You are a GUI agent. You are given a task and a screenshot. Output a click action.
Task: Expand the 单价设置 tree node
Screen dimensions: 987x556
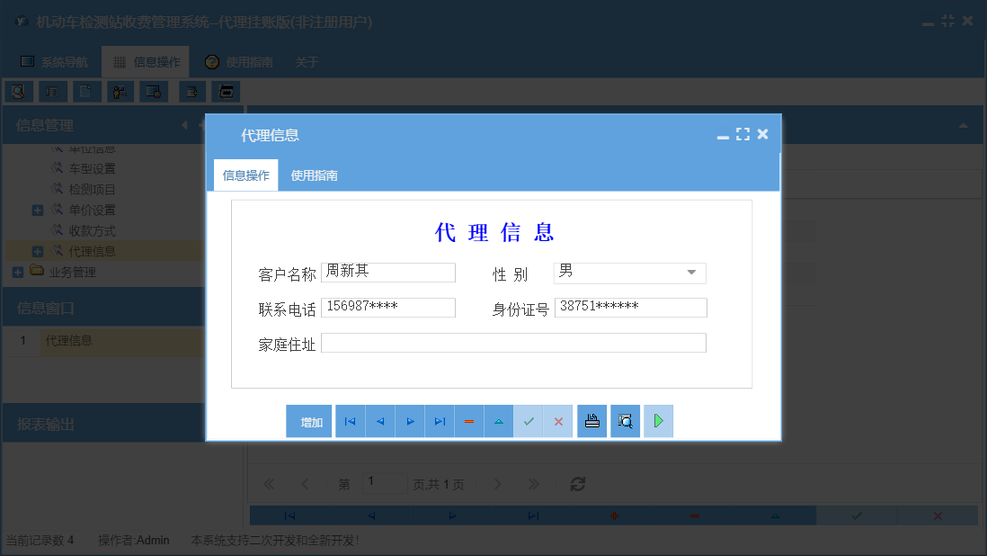pyautogui.click(x=36, y=209)
